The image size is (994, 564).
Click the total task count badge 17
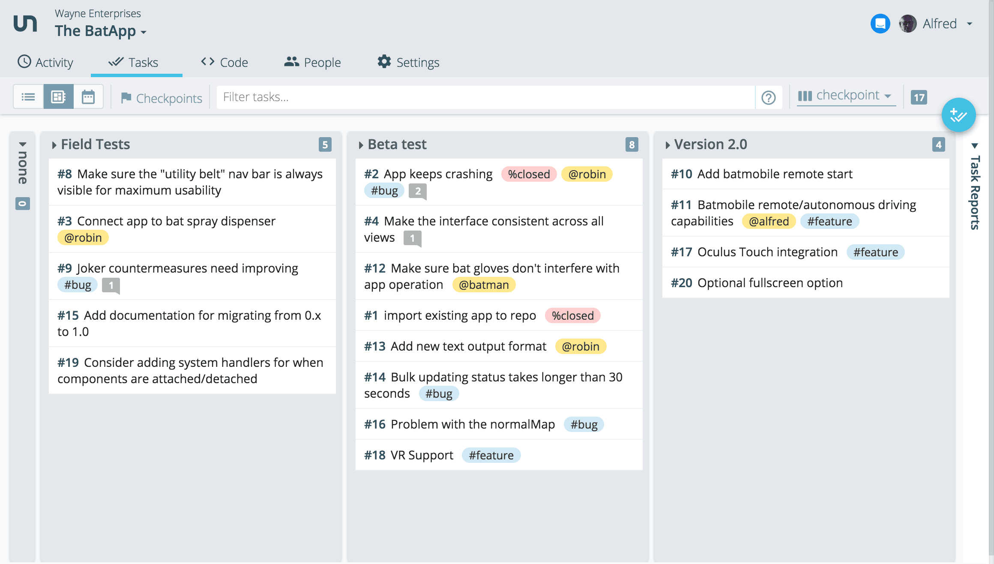[919, 98]
